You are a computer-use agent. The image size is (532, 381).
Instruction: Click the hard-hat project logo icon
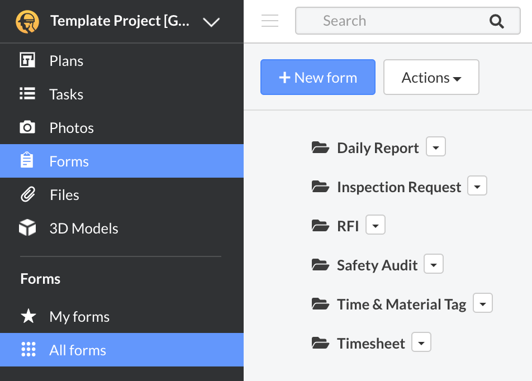click(x=26, y=21)
